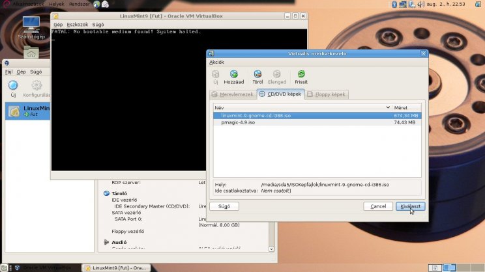Click the Floppy vezérlő entry

[128, 231]
